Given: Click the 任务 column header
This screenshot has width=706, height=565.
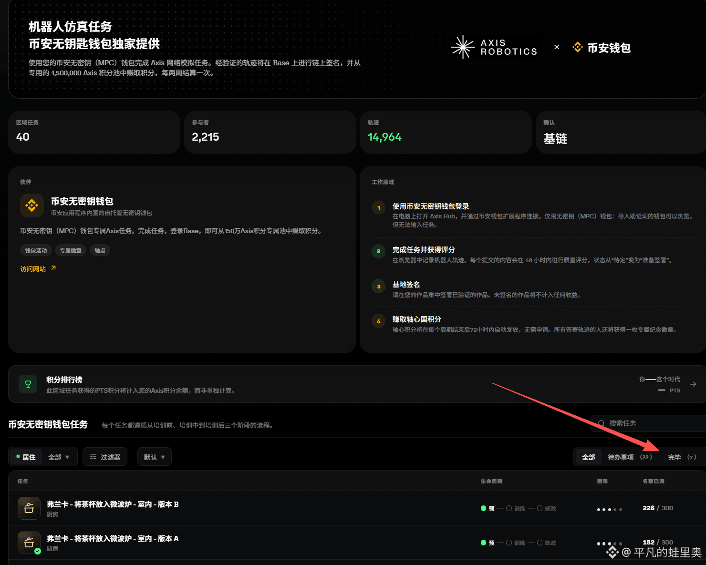Looking at the screenshot, I should [x=23, y=481].
